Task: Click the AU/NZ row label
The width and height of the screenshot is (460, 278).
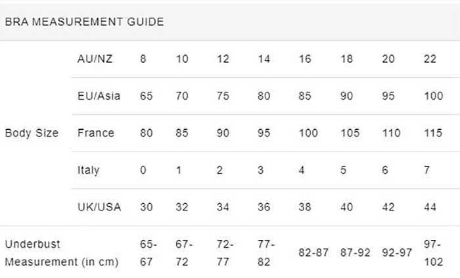Action: pos(95,59)
